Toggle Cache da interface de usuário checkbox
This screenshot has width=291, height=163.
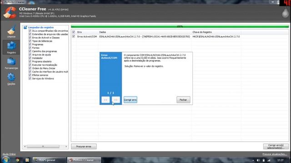pyautogui.click(x=30, y=72)
